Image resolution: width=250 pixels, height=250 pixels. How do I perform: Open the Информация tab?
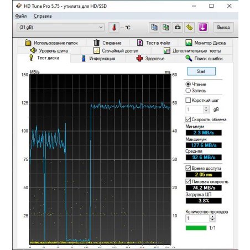98,59
